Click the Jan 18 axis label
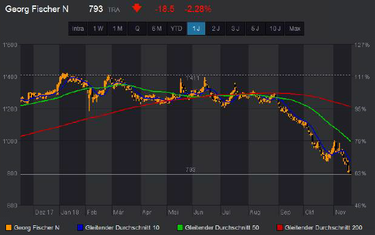Screen dimensions: 375x235 (70, 212)
